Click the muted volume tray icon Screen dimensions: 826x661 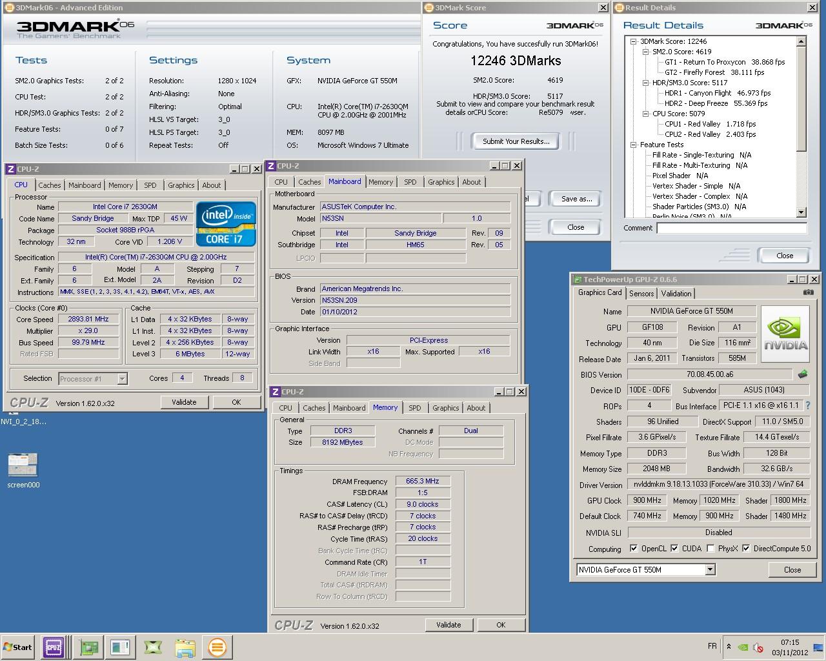tap(758, 647)
